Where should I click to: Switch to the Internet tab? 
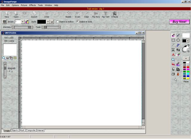[40, 130]
